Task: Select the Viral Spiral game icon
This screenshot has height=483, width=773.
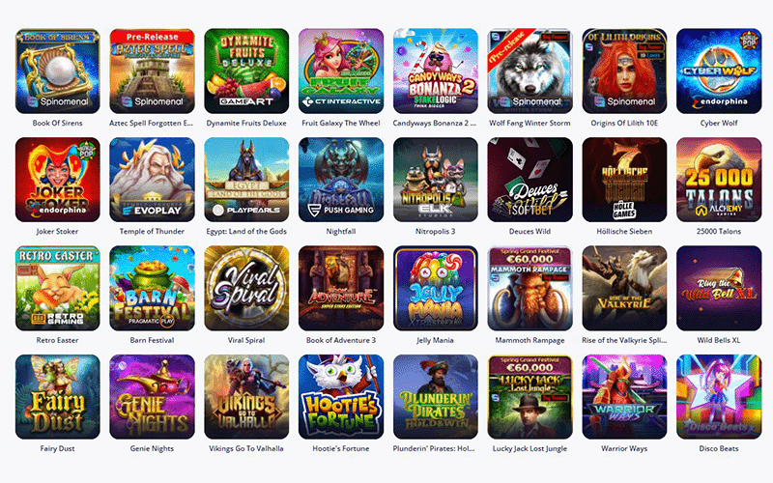Action: (246, 288)
